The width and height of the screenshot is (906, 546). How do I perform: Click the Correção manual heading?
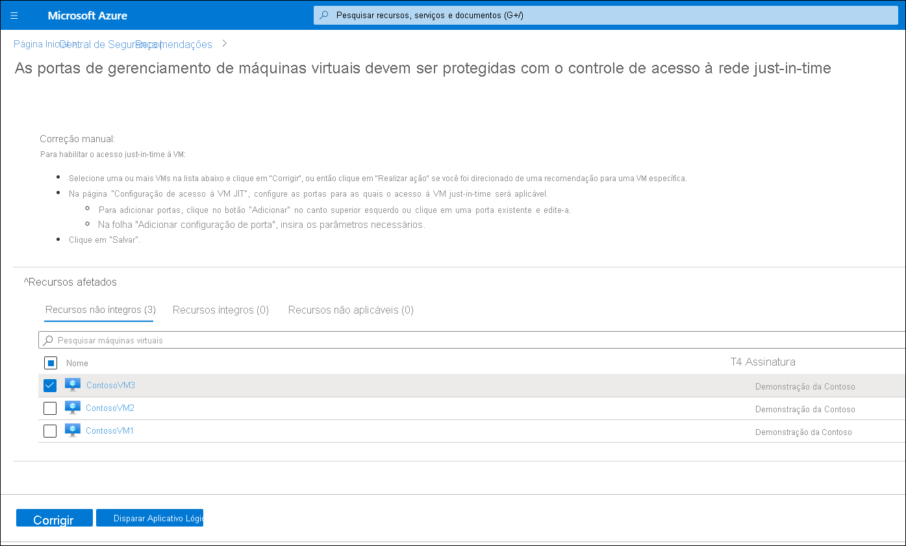(x=77, y=139)
